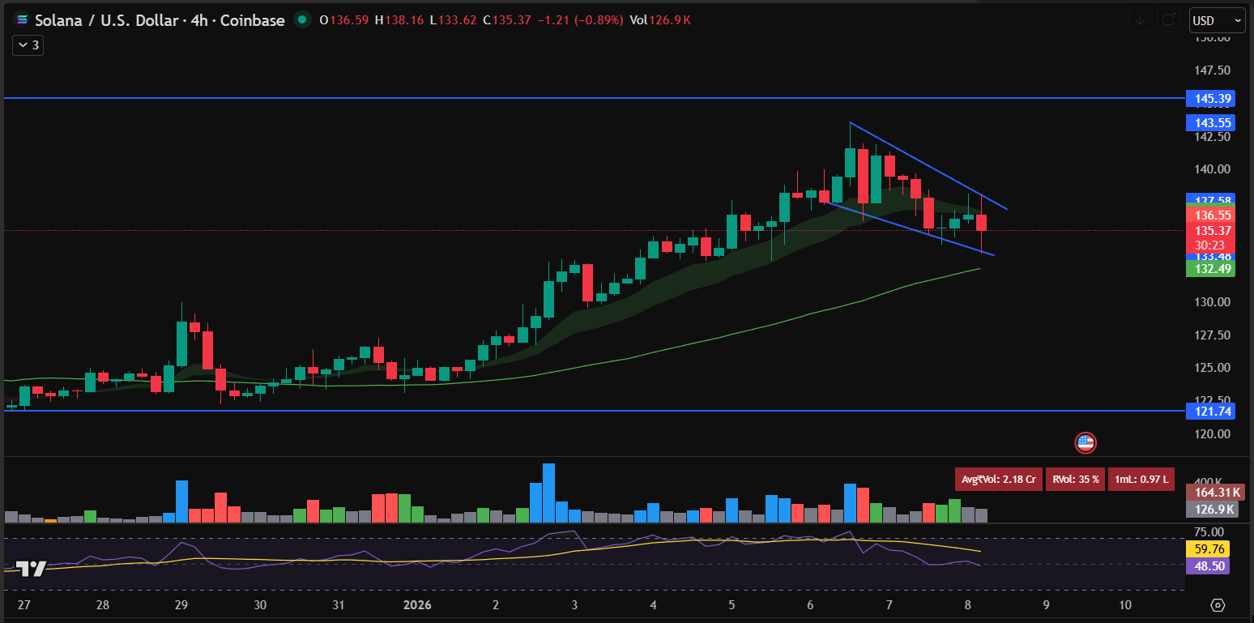Open the USD currency dropdown
This screenshot has height=623, width=1254.
(1217, 20)
